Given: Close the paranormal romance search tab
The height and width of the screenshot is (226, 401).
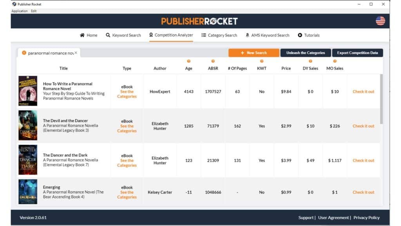Looking at the screenshot, I should [x=76, y=53].
